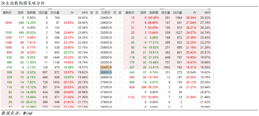
Task: Select the orange-highlighted 26400 strike cell
Action: pyautogui.click(x=106, y=67)
